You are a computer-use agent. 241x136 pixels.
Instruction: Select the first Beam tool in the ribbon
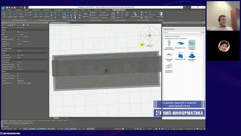click(x=15, y=15)
